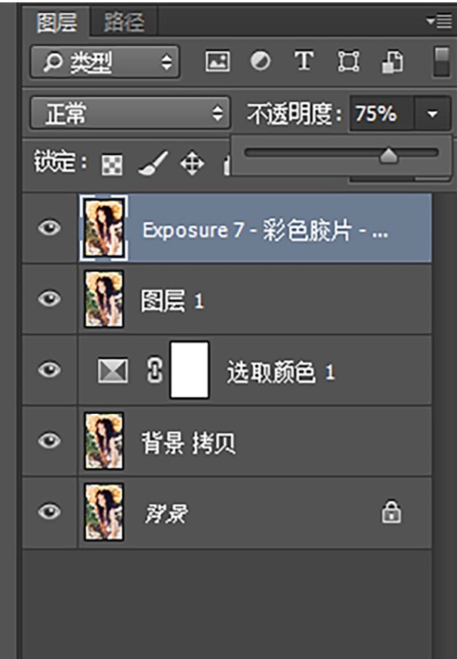The image size is (457, 659).
Task: Click the shape layer filter icon
Action: 348,62
